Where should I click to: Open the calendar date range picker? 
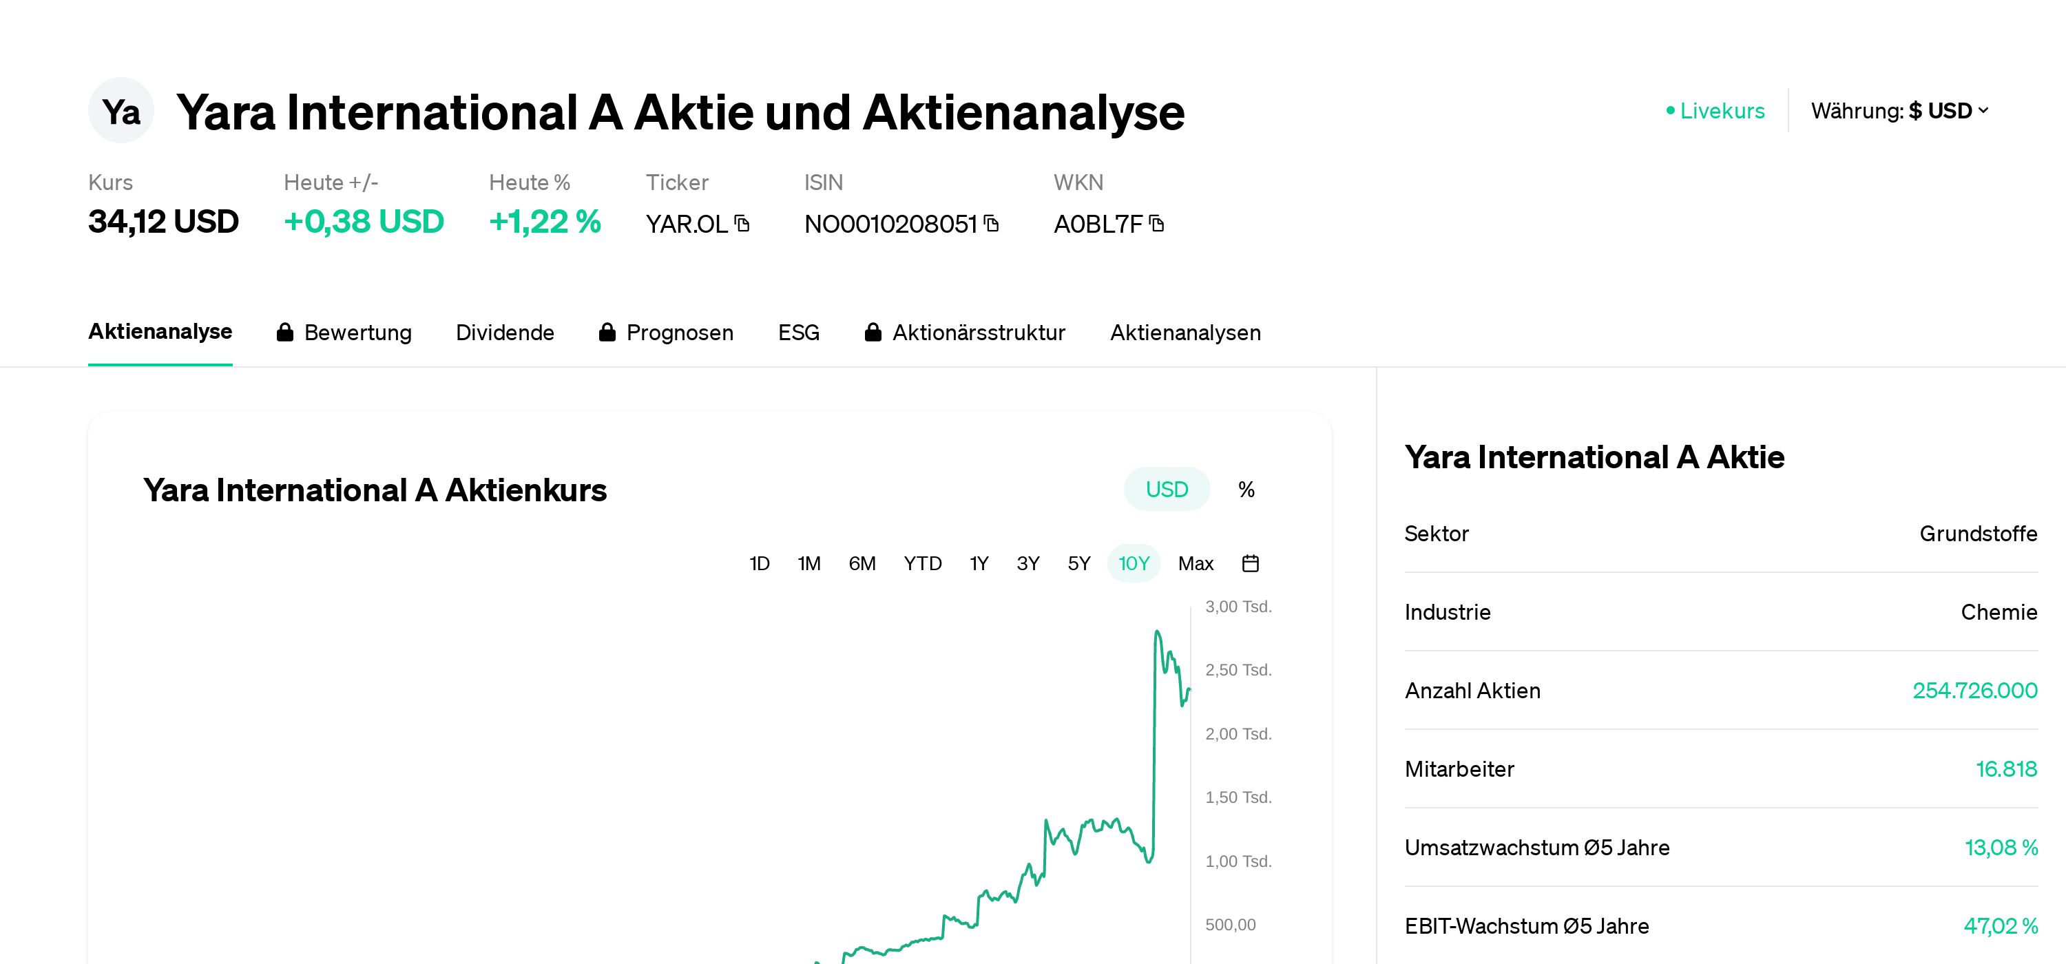[1251, 564]
